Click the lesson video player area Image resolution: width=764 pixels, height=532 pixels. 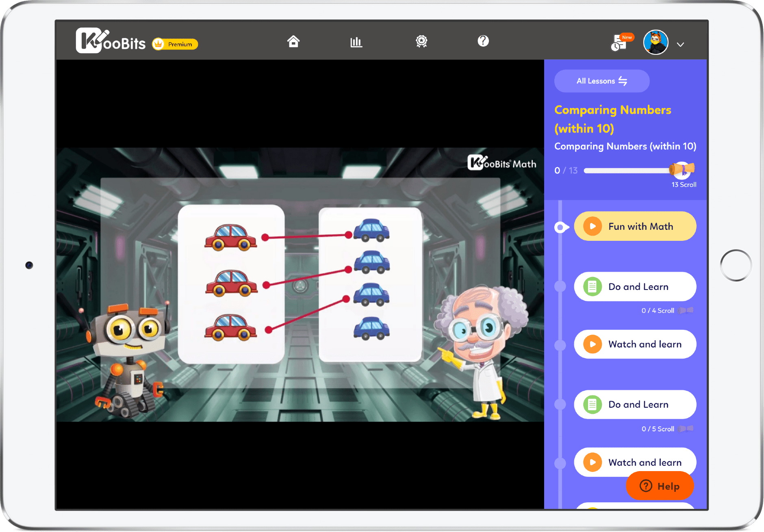(300, 284)
